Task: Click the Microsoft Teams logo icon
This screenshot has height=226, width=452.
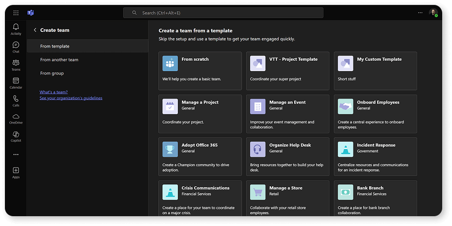Action: point(30,13)
